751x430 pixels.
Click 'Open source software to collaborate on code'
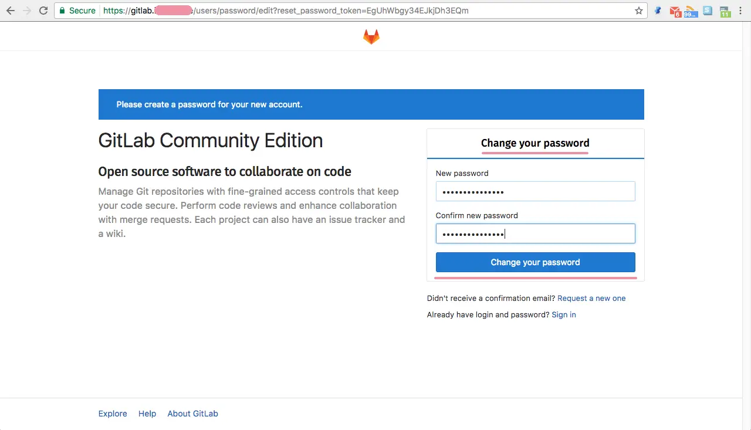(x=225, y=172)
